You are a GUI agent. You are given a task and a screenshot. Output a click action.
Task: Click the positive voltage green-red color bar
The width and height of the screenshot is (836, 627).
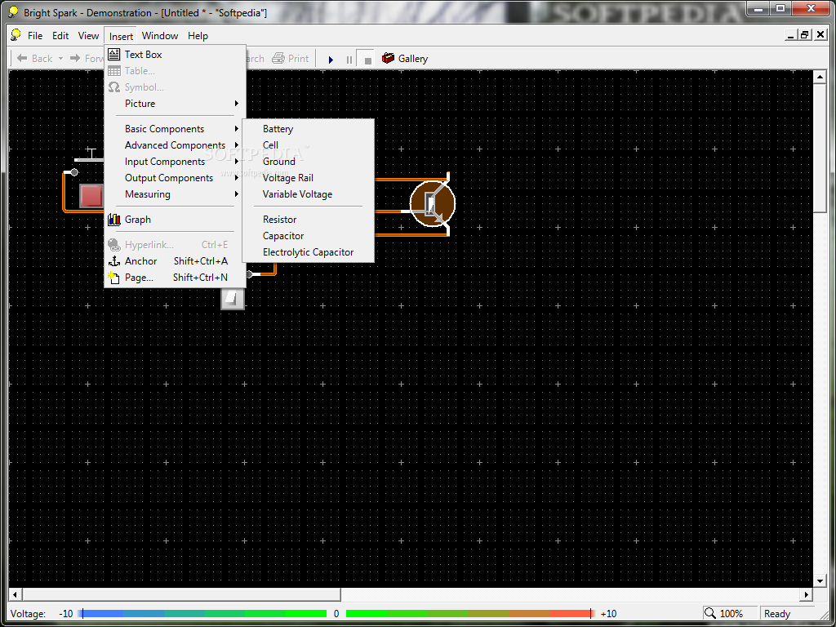pyautogui.click(x=469, y=614)
